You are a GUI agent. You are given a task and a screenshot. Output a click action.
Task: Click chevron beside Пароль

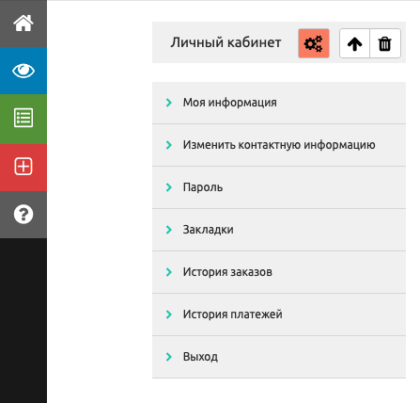pyautogui.click(x=169, y=187)
